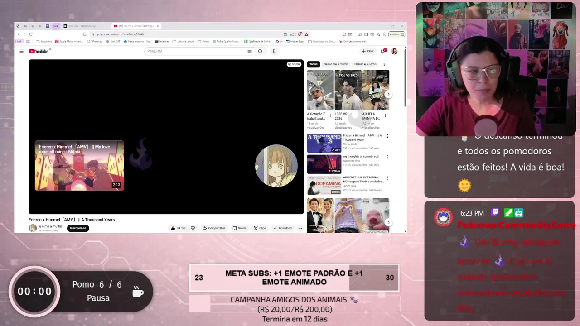Open the A Geração Z trabalhando short
580x326 pixels.
tap(320, 90)
